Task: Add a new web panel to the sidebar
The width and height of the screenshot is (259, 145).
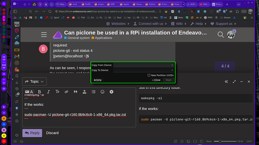Action: [17, 121]
